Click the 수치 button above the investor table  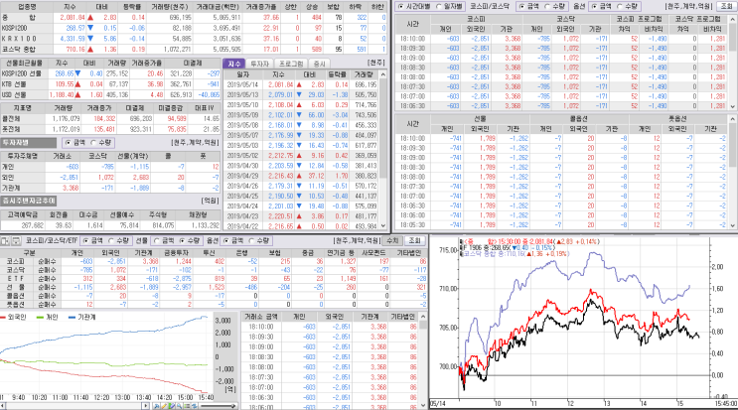click(392, 240)
